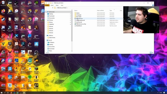Open the Share ribbon tab
Screen dimensions: 167x94
(57, 5)
